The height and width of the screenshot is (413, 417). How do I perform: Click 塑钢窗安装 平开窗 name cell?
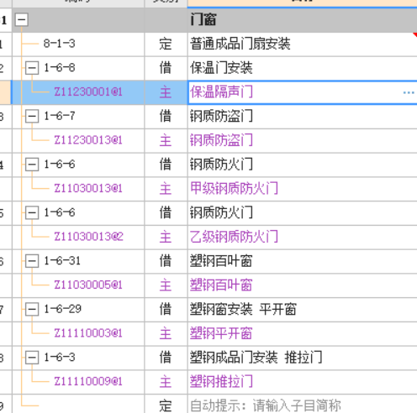pyautogui.click(x=302, y=310)
